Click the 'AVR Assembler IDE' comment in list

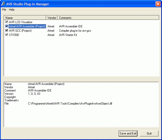coord(71,26)
